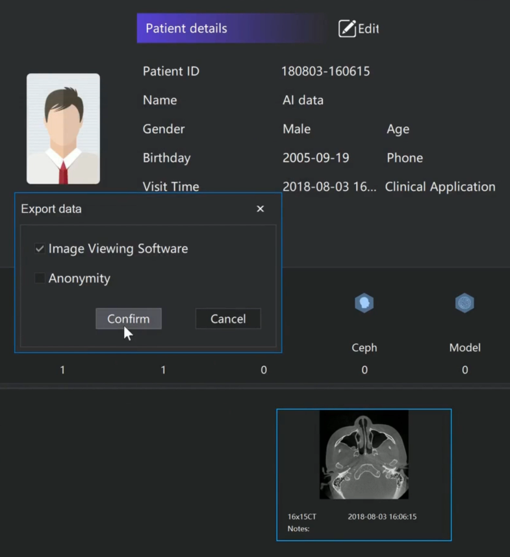
Task: Select the Patient ID value 180803-160615
Action: click(325, 72)
